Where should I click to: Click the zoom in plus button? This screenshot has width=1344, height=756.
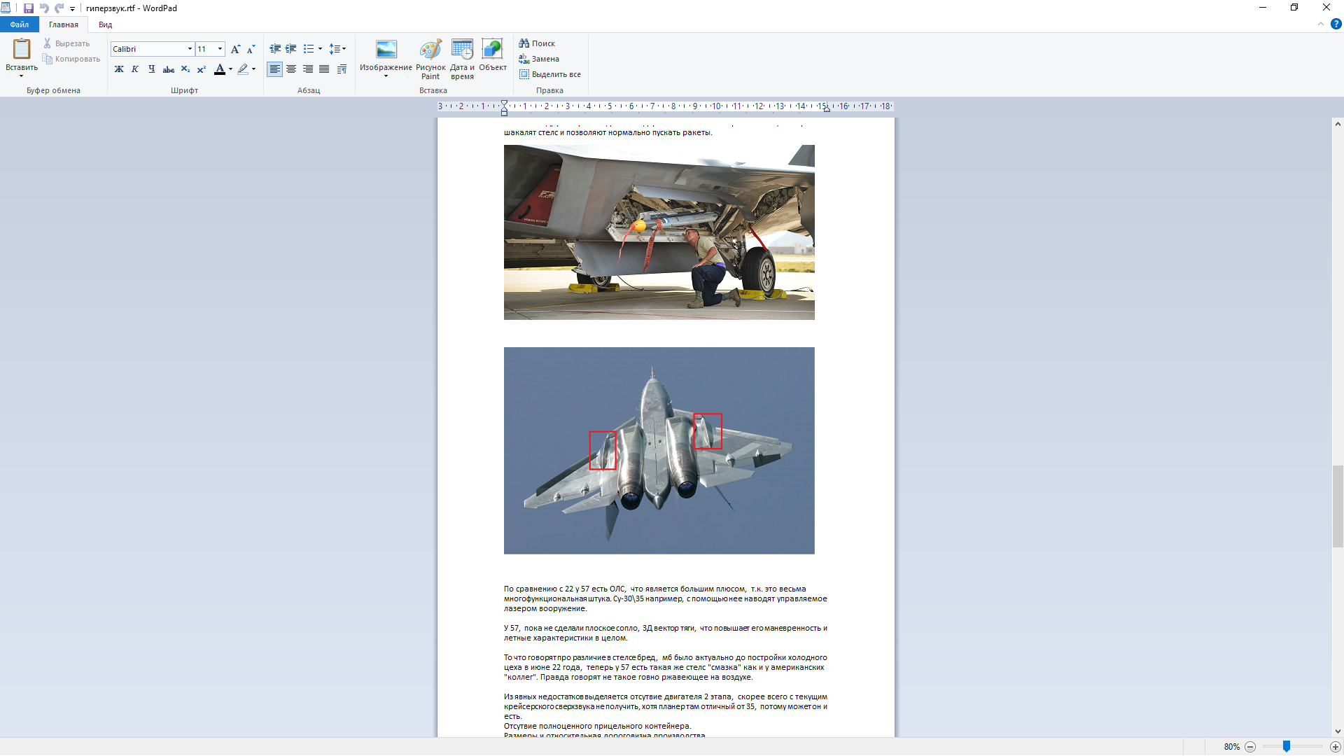click(x=1335, y=747)
